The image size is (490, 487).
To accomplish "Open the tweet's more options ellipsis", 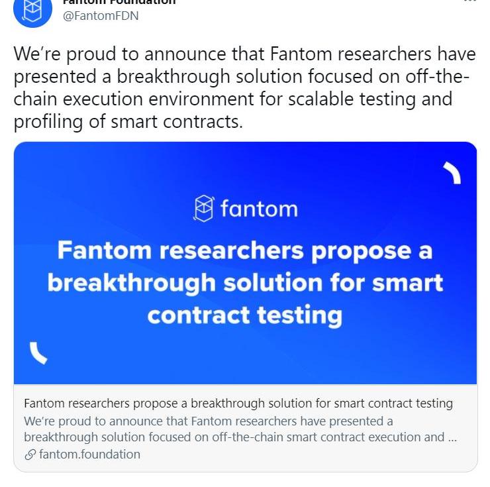I will [470, 1].
